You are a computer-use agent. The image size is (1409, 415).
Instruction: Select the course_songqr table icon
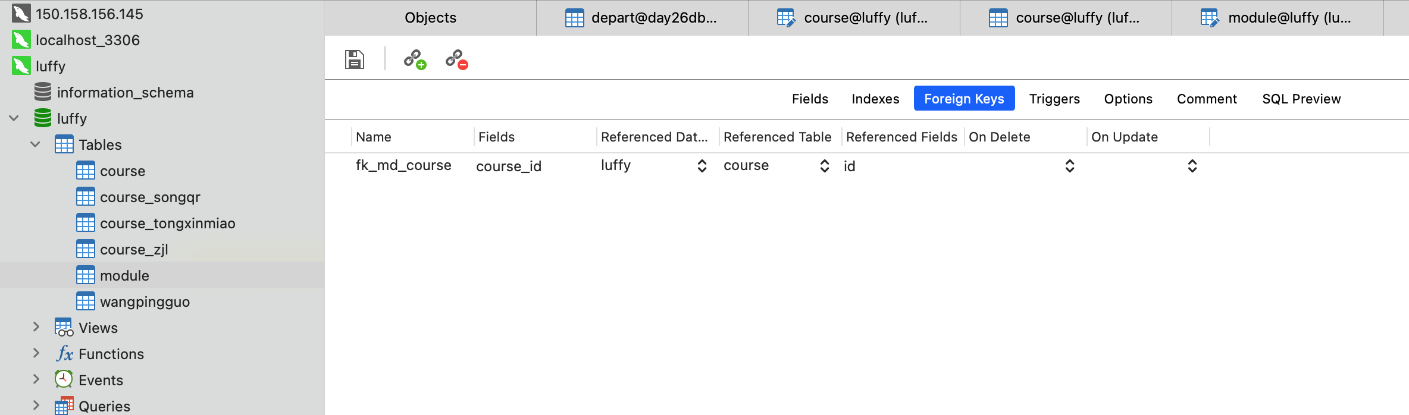[86, 197]
